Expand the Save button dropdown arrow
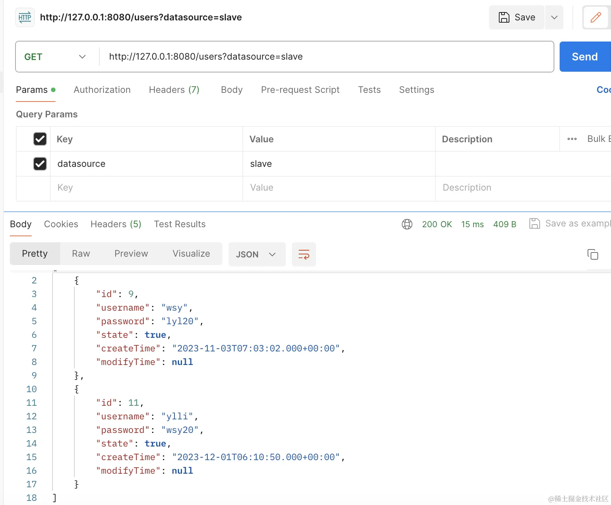This screenshot has height=505, width=611. click(x=554, y=17)
